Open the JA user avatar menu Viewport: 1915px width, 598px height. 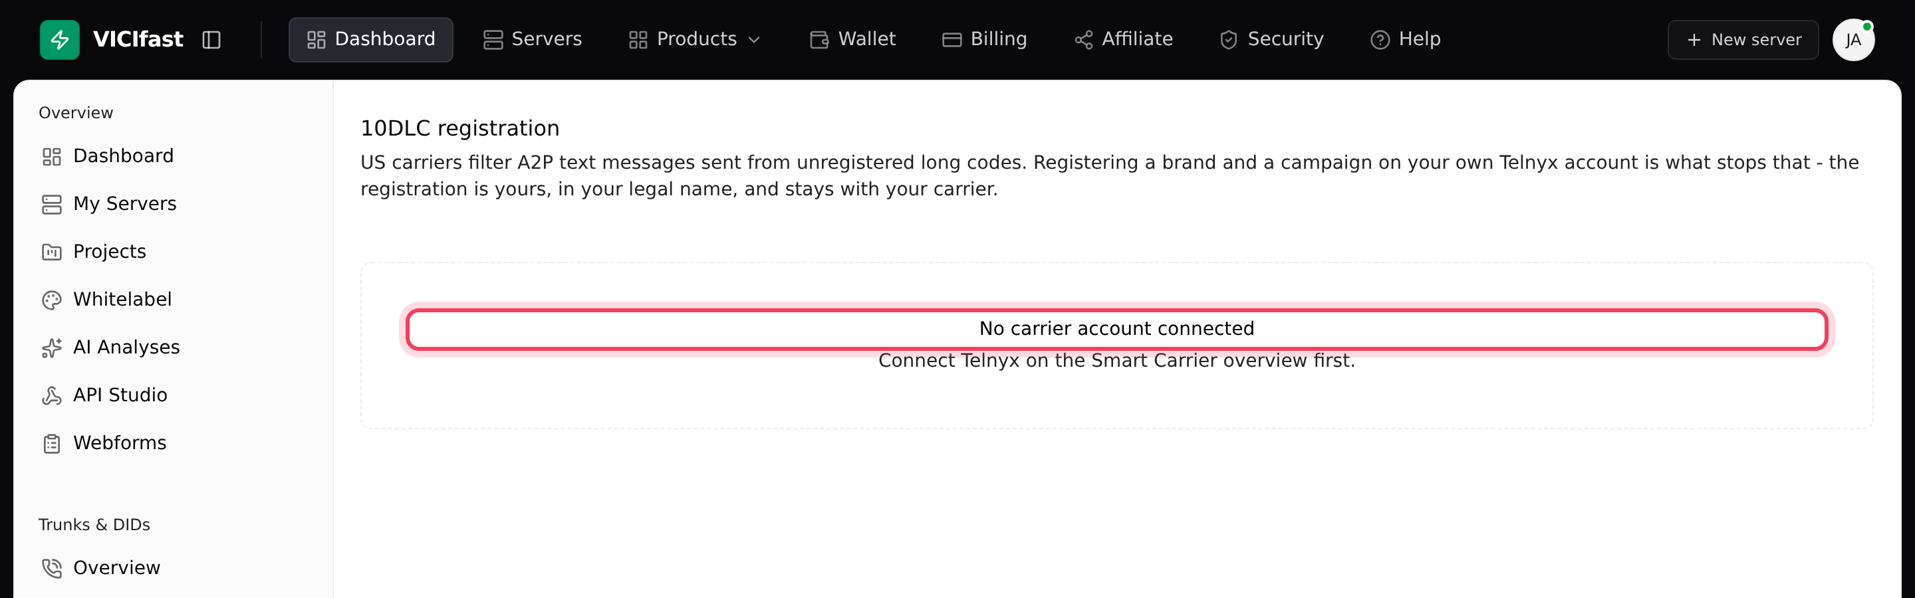click(x=1852, y=40)
